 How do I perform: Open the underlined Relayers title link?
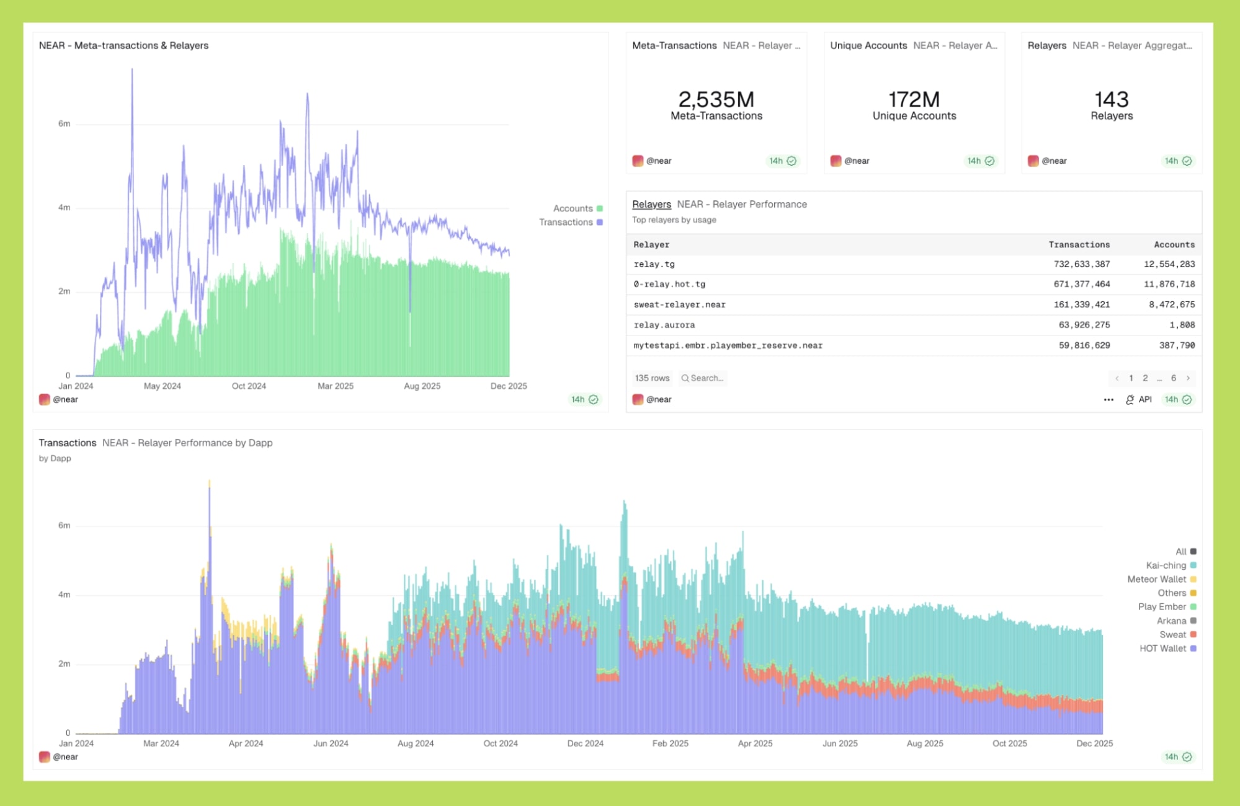click(x=651, y=205)
